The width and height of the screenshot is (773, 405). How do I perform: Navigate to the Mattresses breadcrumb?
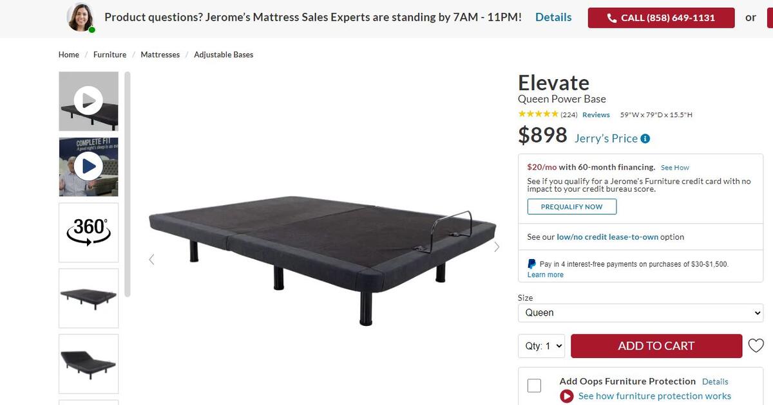(160, 55)
